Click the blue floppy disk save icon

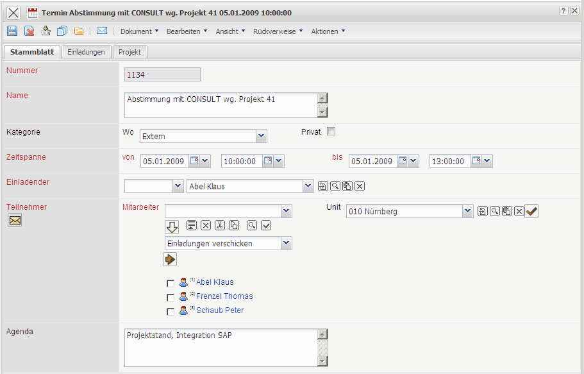coord(12,31)
